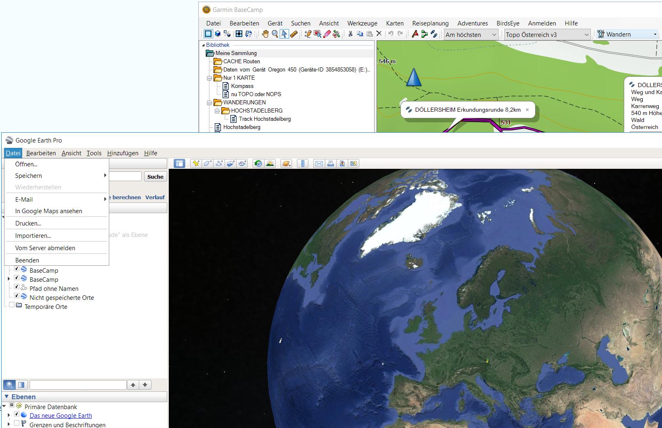The image size is (662, 428).
Task: Choose Importieren... from the Datei menu
Action: 33,236
